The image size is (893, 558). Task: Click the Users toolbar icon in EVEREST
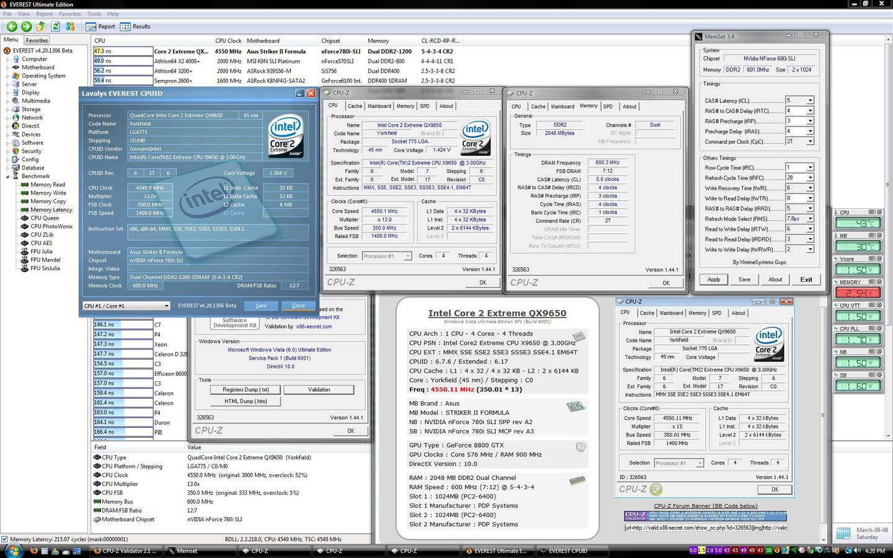click(70, 27)
